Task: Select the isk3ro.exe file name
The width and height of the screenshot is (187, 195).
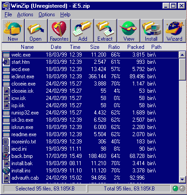Action: [22, 120]
